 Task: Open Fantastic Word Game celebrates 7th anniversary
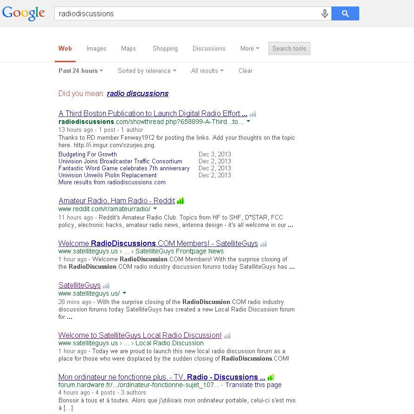click(x=124, y=168)
